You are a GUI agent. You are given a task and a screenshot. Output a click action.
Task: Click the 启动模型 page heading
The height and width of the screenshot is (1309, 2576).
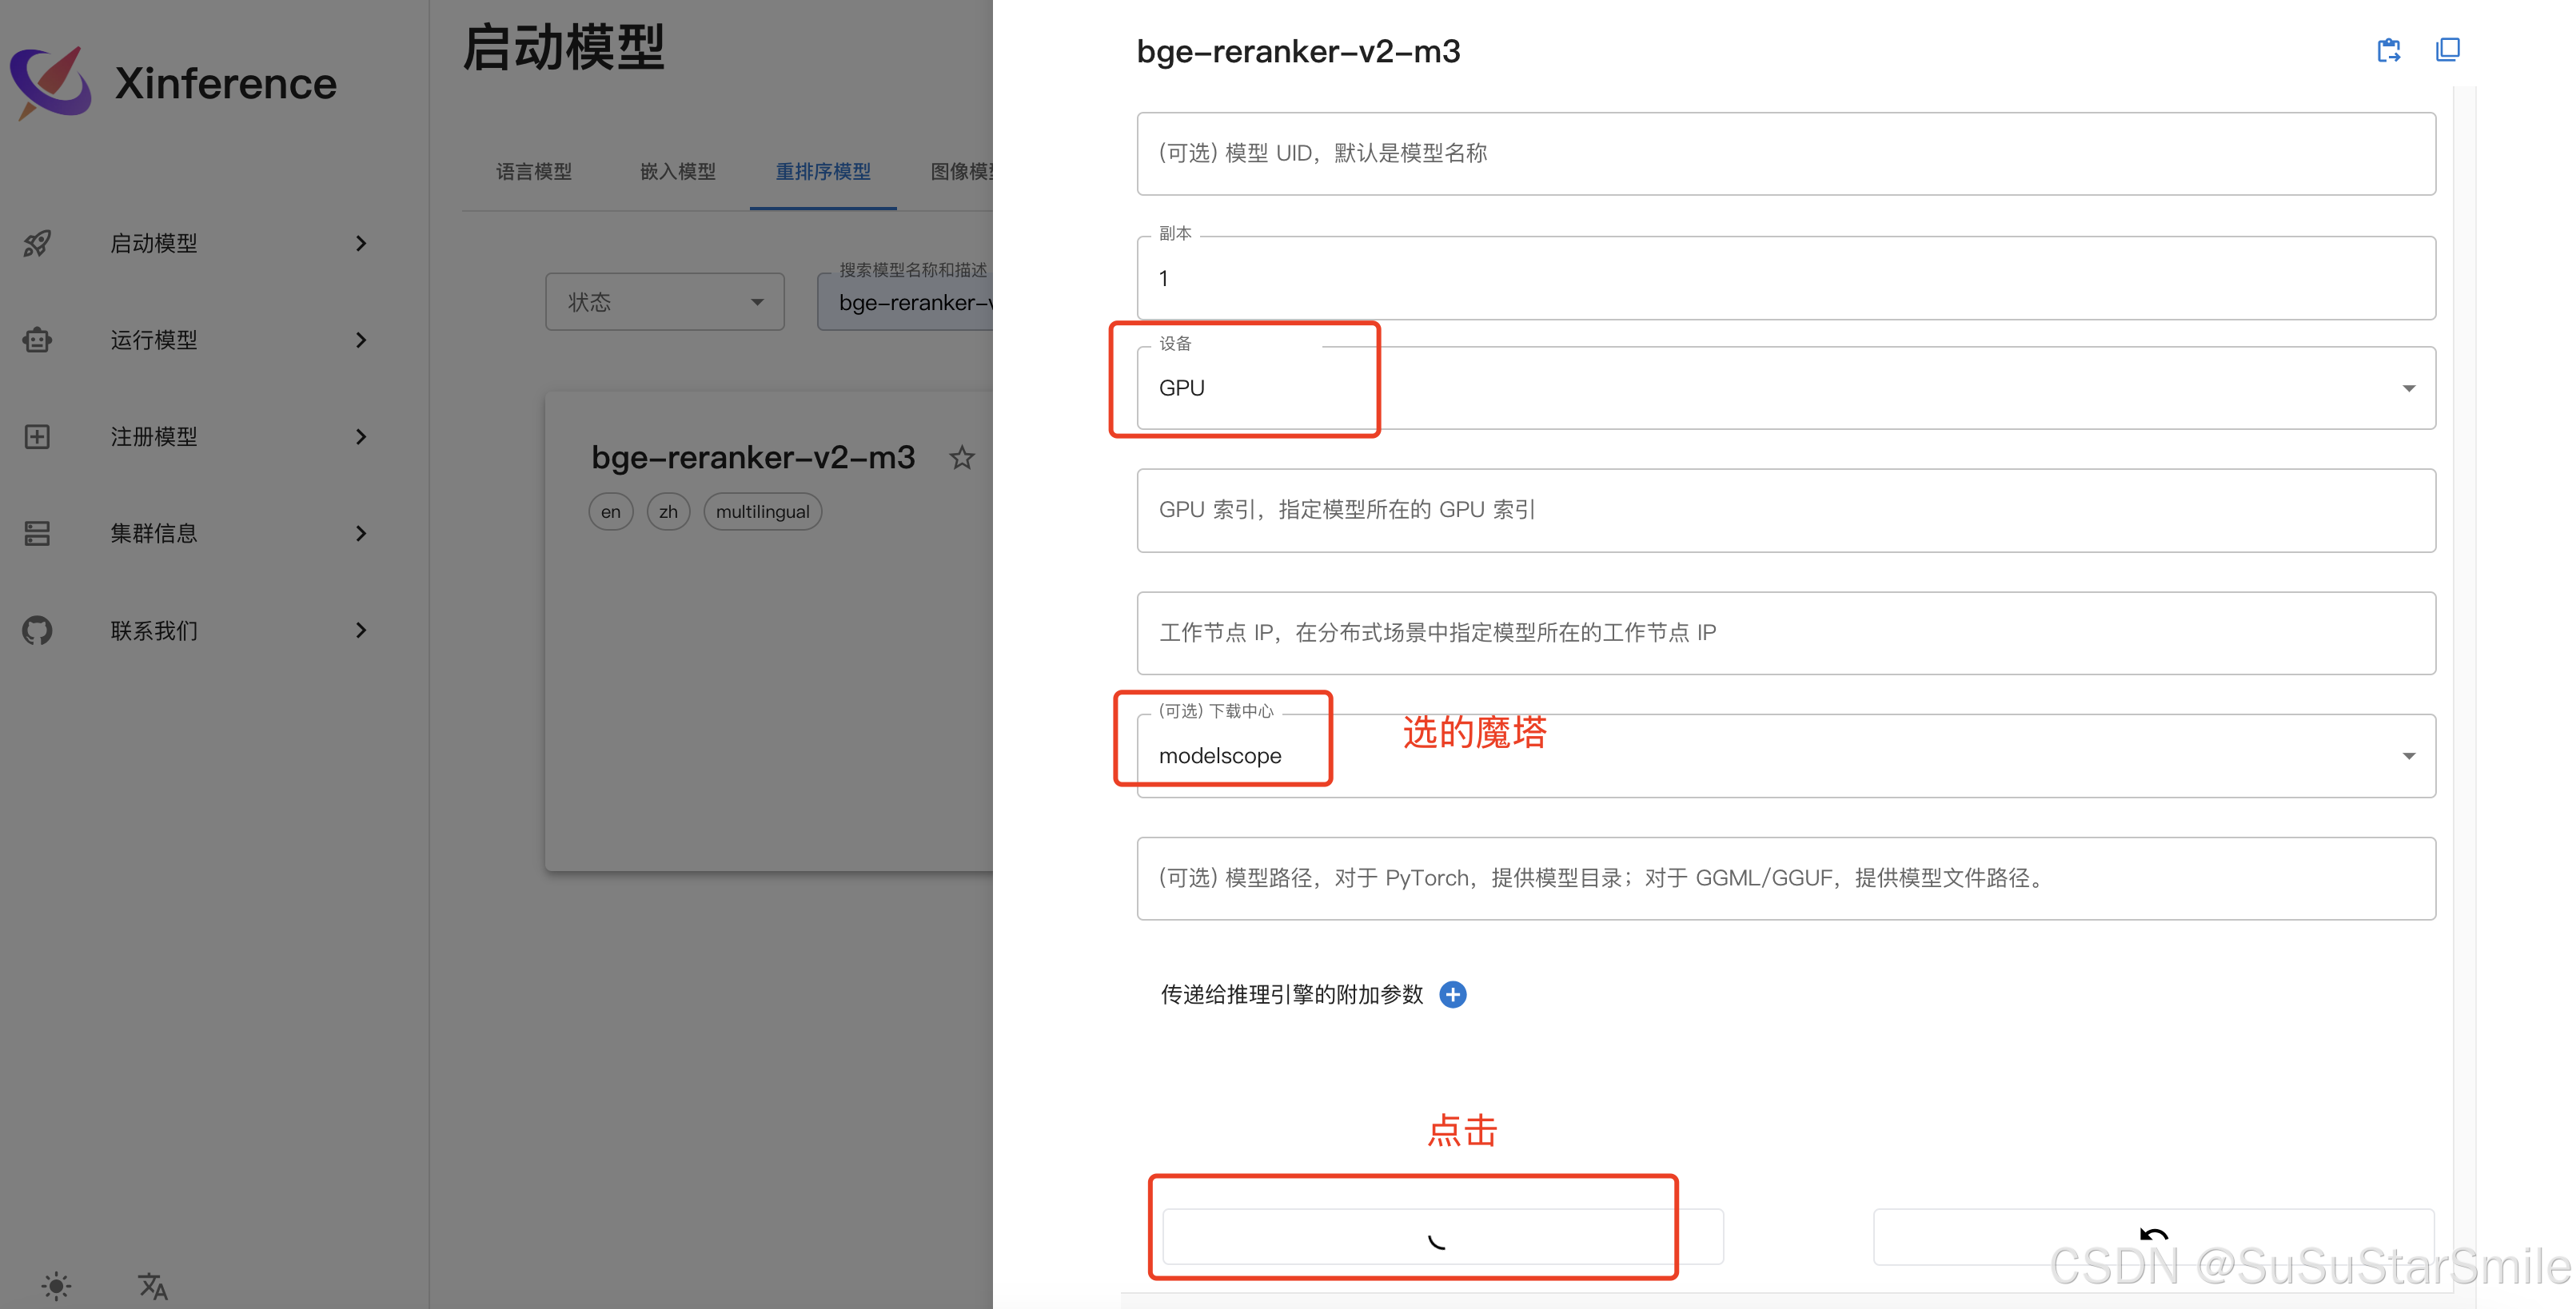(x=564, y=47)
